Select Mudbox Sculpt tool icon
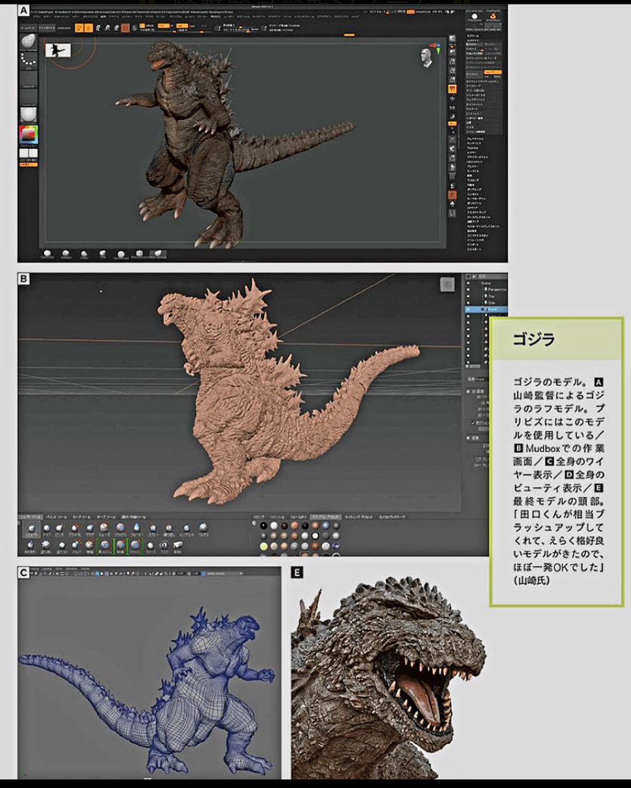 click(32, 528)
